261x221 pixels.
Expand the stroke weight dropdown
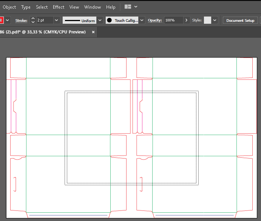click(x=57, y=20)
